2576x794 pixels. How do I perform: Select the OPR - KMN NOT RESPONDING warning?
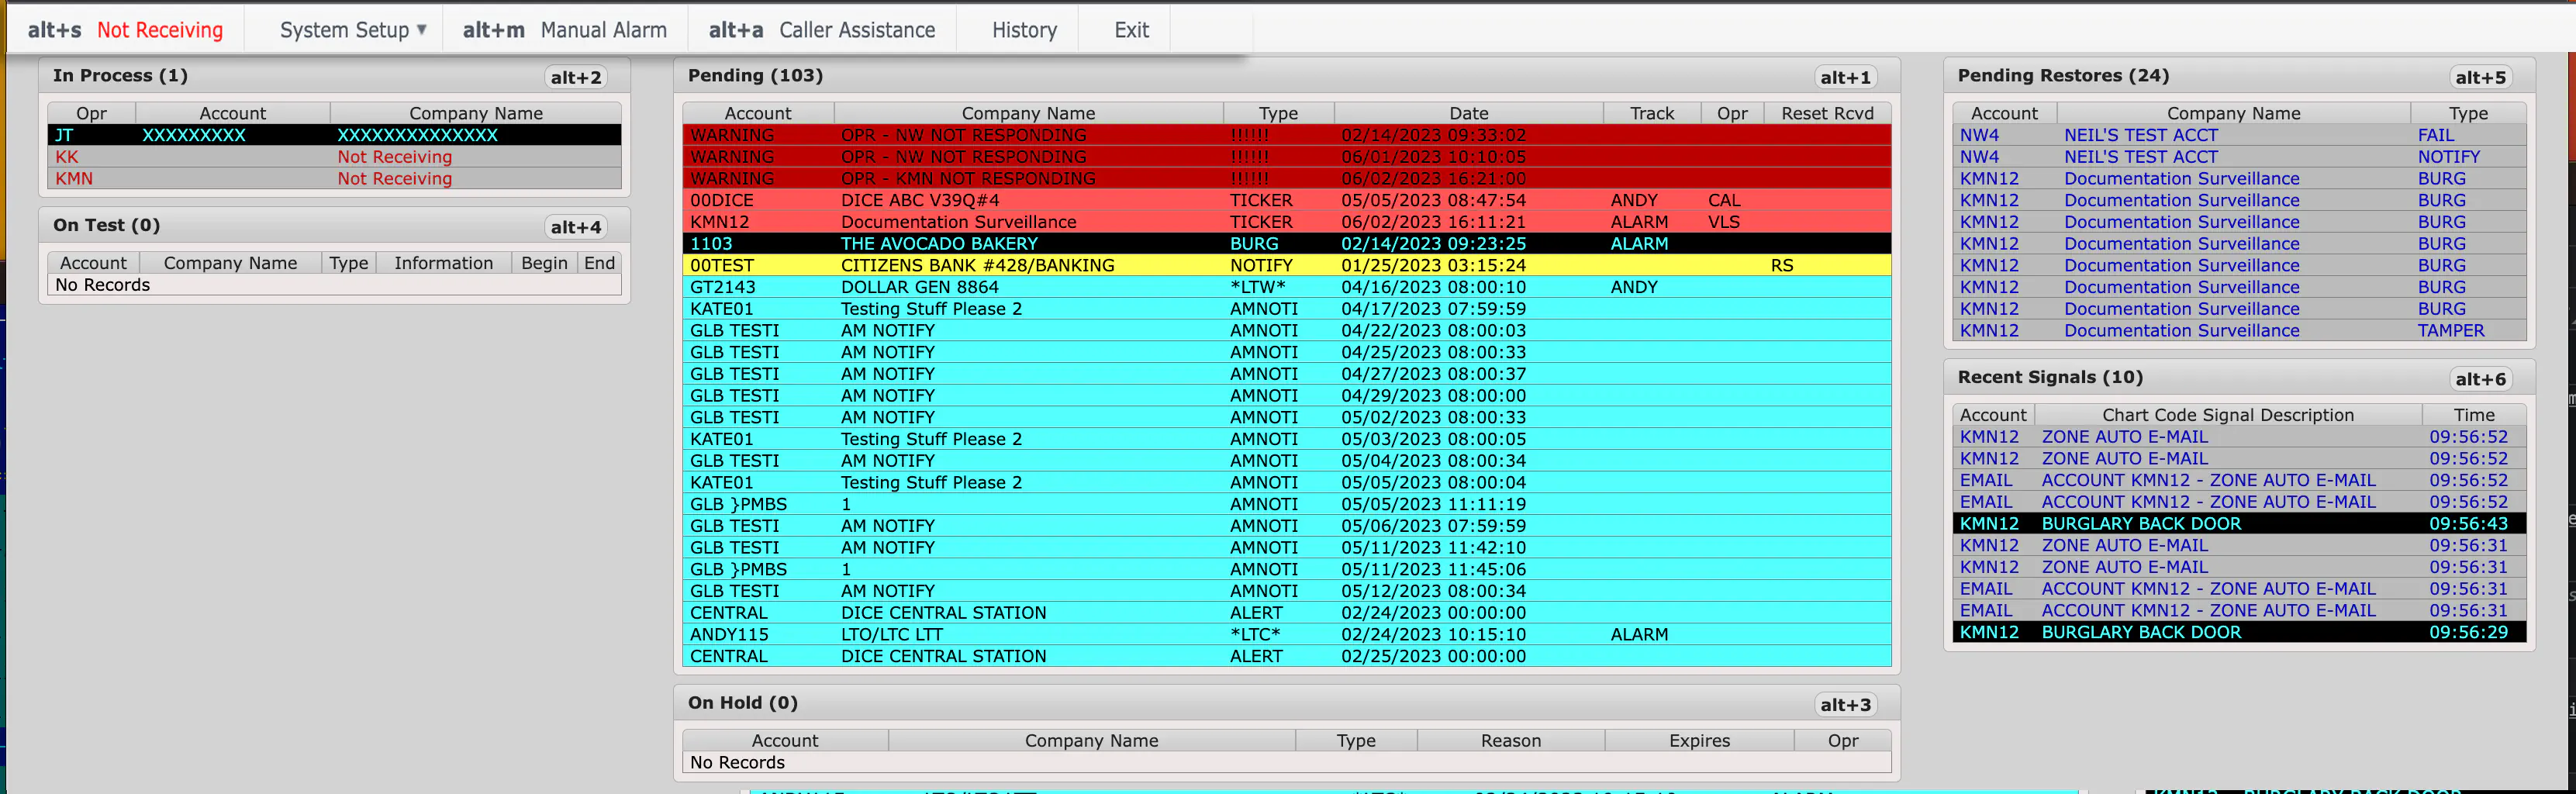point(1287,179)
